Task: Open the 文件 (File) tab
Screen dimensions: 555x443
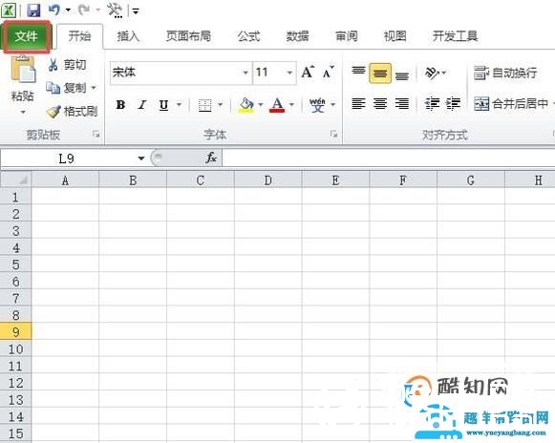Action: [x=27, y=36]
